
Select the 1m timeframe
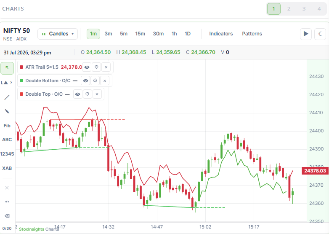(93, 34)
